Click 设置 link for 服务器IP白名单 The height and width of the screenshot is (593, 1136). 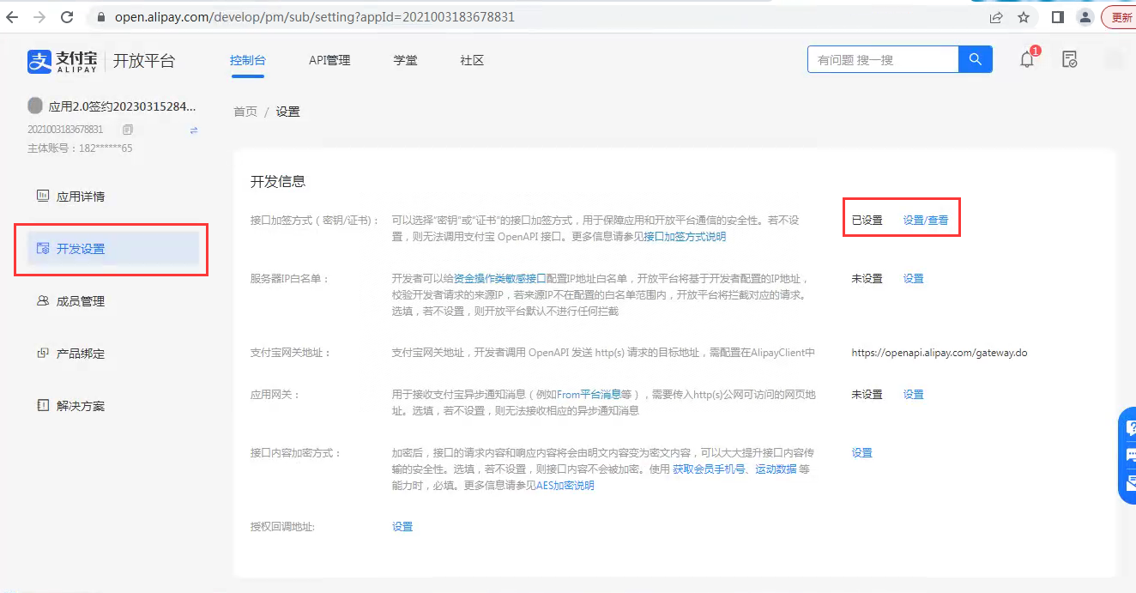913,279
